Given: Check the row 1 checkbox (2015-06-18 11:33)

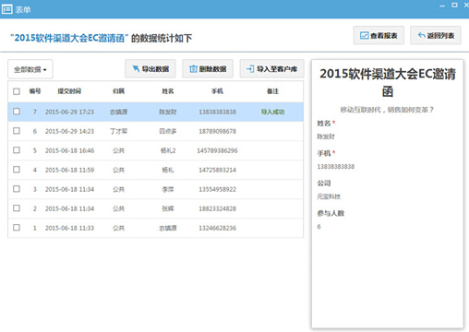Looking at the screenshot, I should tap(17, 228).
